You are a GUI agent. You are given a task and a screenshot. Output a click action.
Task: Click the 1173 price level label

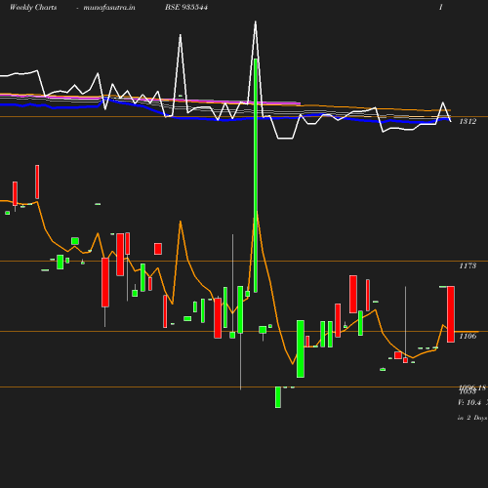pyautogui.click(x=468, y=265)
